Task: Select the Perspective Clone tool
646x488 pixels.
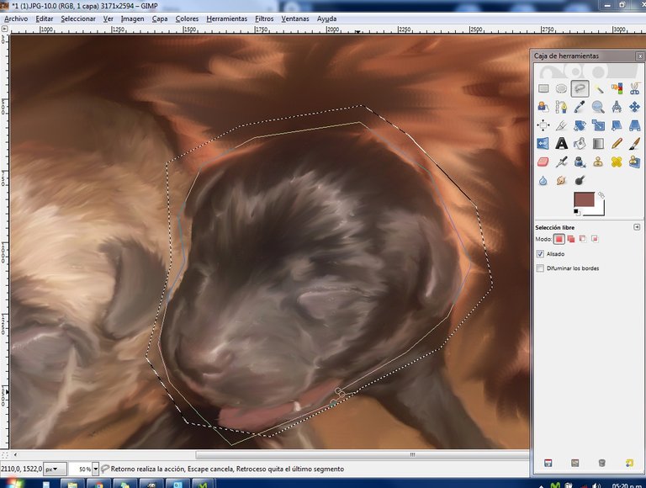Action: 635,162
